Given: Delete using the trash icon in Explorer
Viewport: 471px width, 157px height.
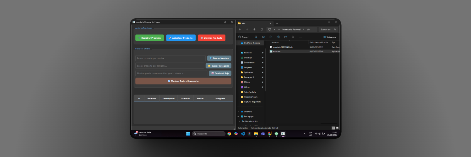Looking at the screenshot, I should 293,37.
